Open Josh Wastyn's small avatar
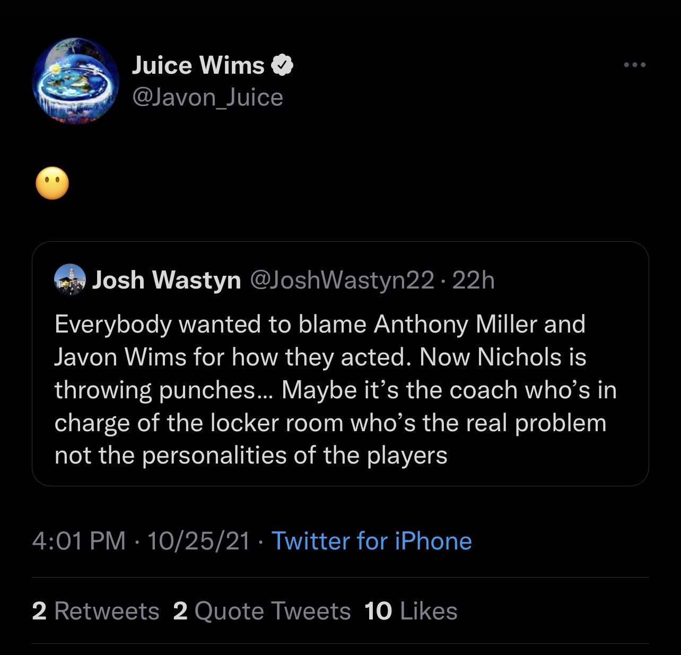 pyautogui.click(x=69, y=280)
